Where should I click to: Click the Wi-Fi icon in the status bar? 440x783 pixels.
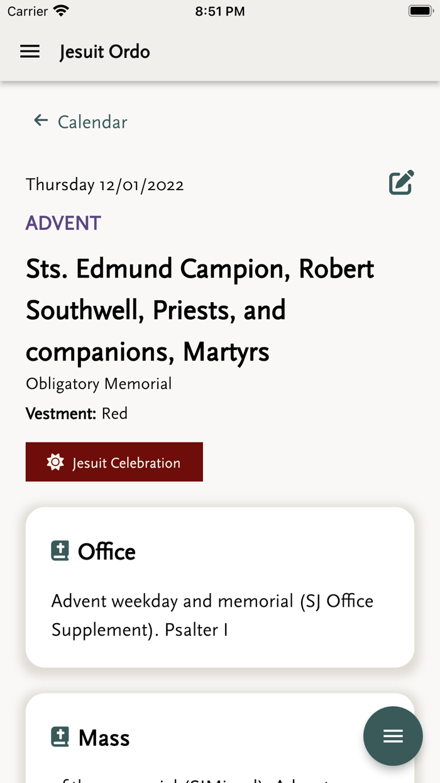click(61, 9)
